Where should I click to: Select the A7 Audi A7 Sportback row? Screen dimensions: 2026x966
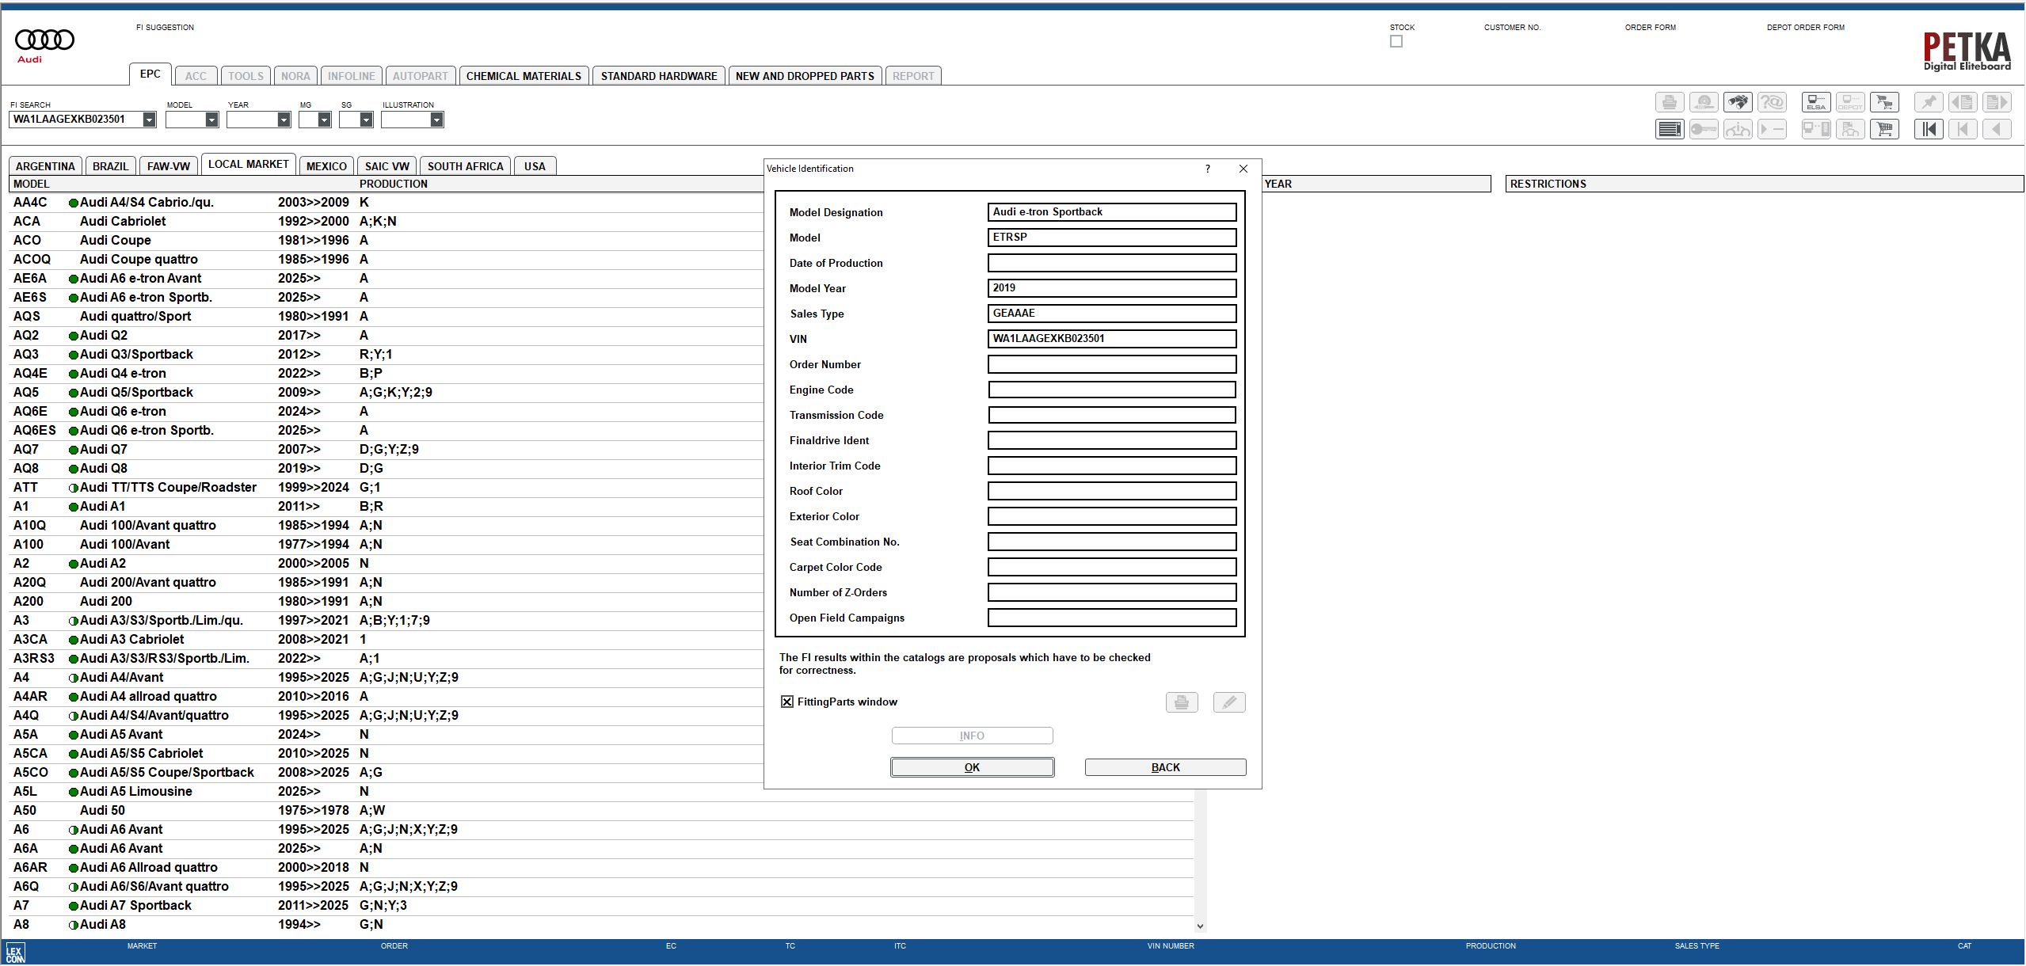coord(601,905)
